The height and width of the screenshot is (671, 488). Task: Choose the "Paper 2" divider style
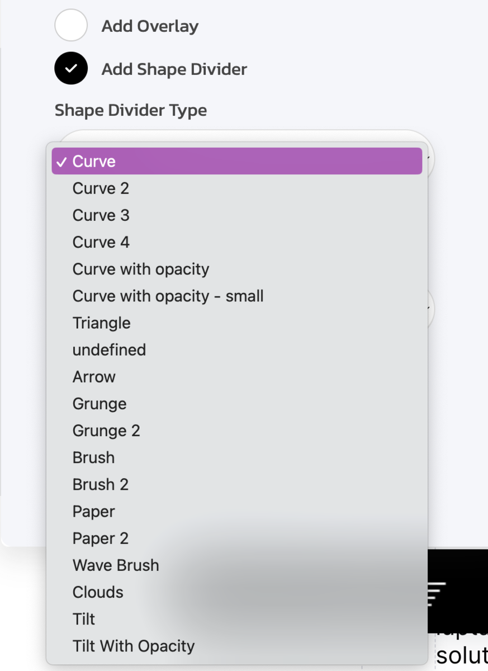[x=100, y=538]
